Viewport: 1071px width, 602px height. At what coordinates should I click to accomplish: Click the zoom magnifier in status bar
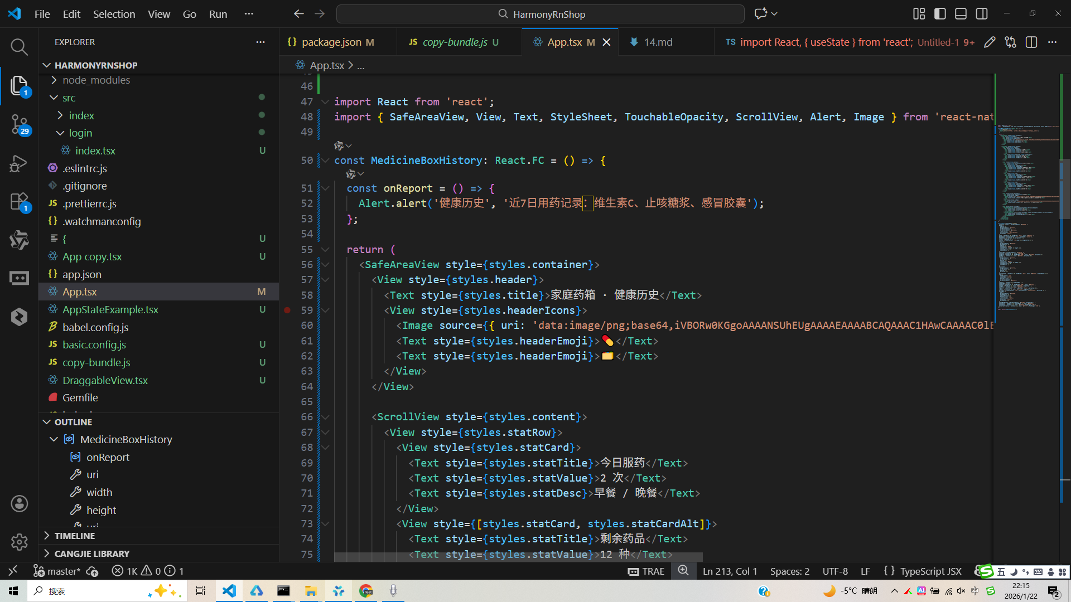pos(683,571)
